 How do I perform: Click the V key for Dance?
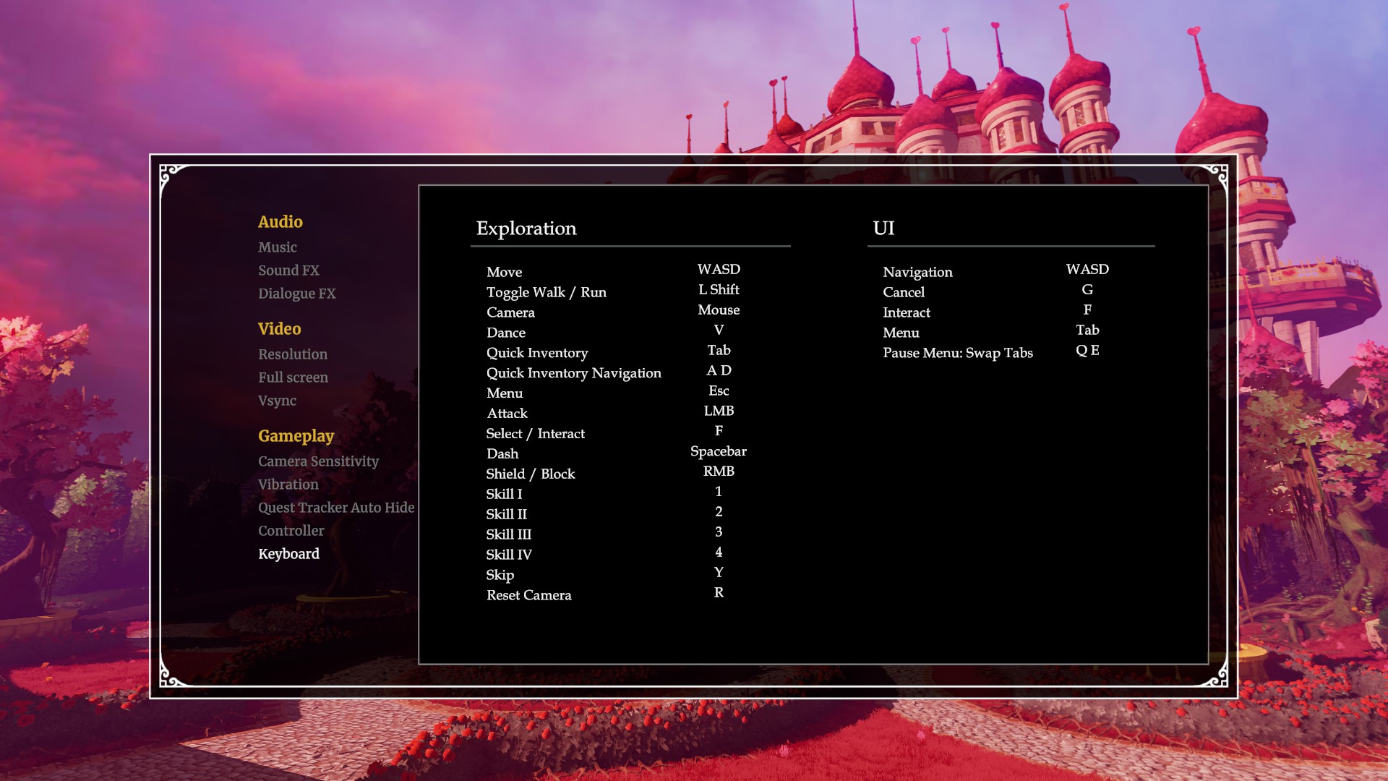(719, 330)
